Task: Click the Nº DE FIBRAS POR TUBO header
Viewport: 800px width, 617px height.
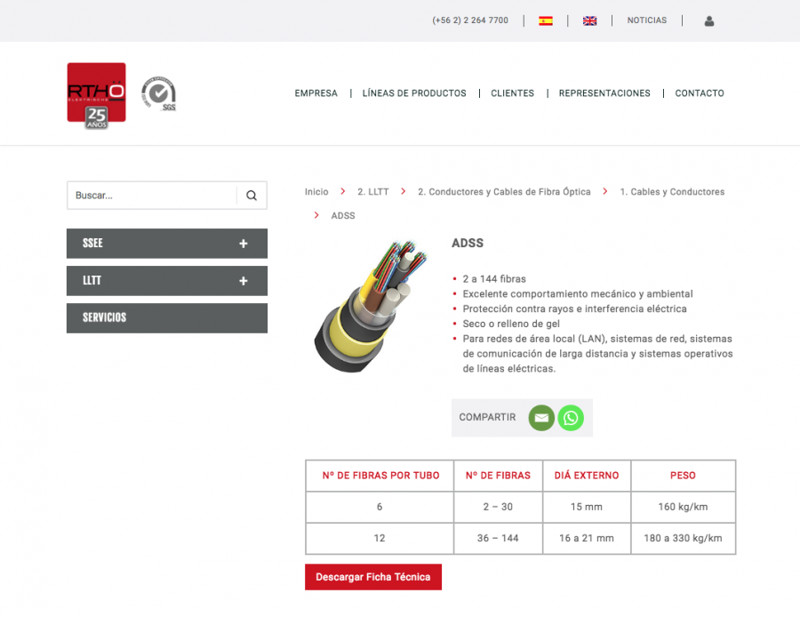Action: click(380, 476)
